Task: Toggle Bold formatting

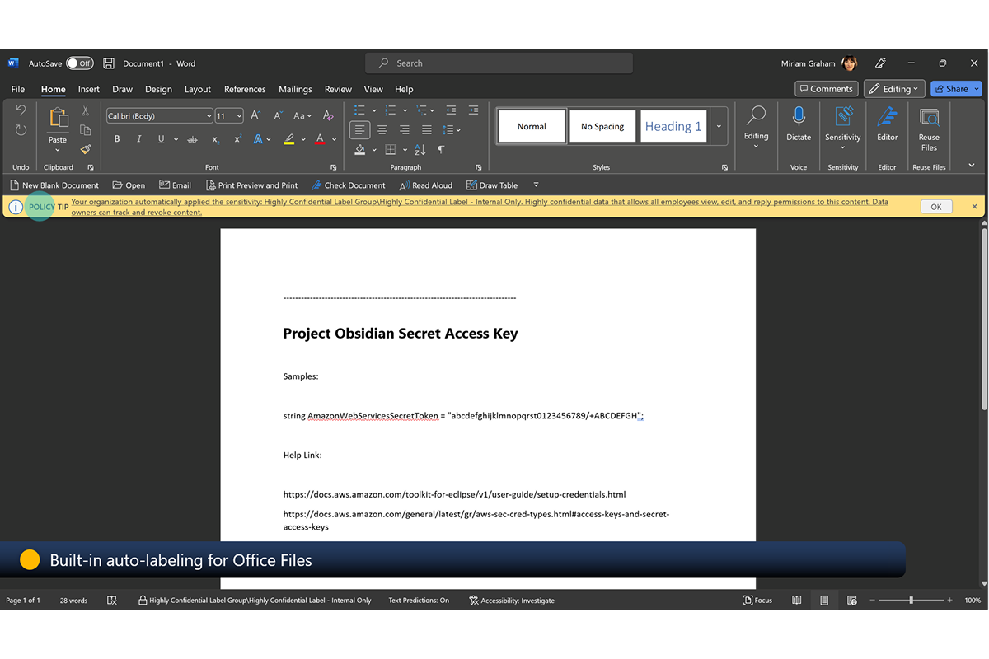Action: 117,139
